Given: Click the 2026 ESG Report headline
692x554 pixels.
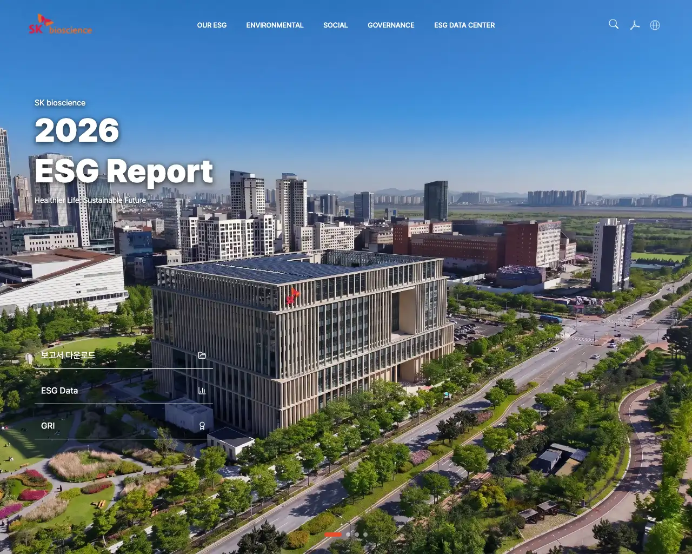Looking at the screenshot, I should point(124,151).
